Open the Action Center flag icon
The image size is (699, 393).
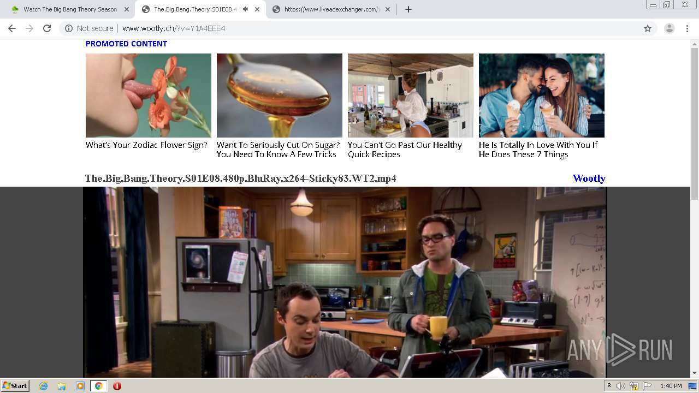(x=647, y=386)
